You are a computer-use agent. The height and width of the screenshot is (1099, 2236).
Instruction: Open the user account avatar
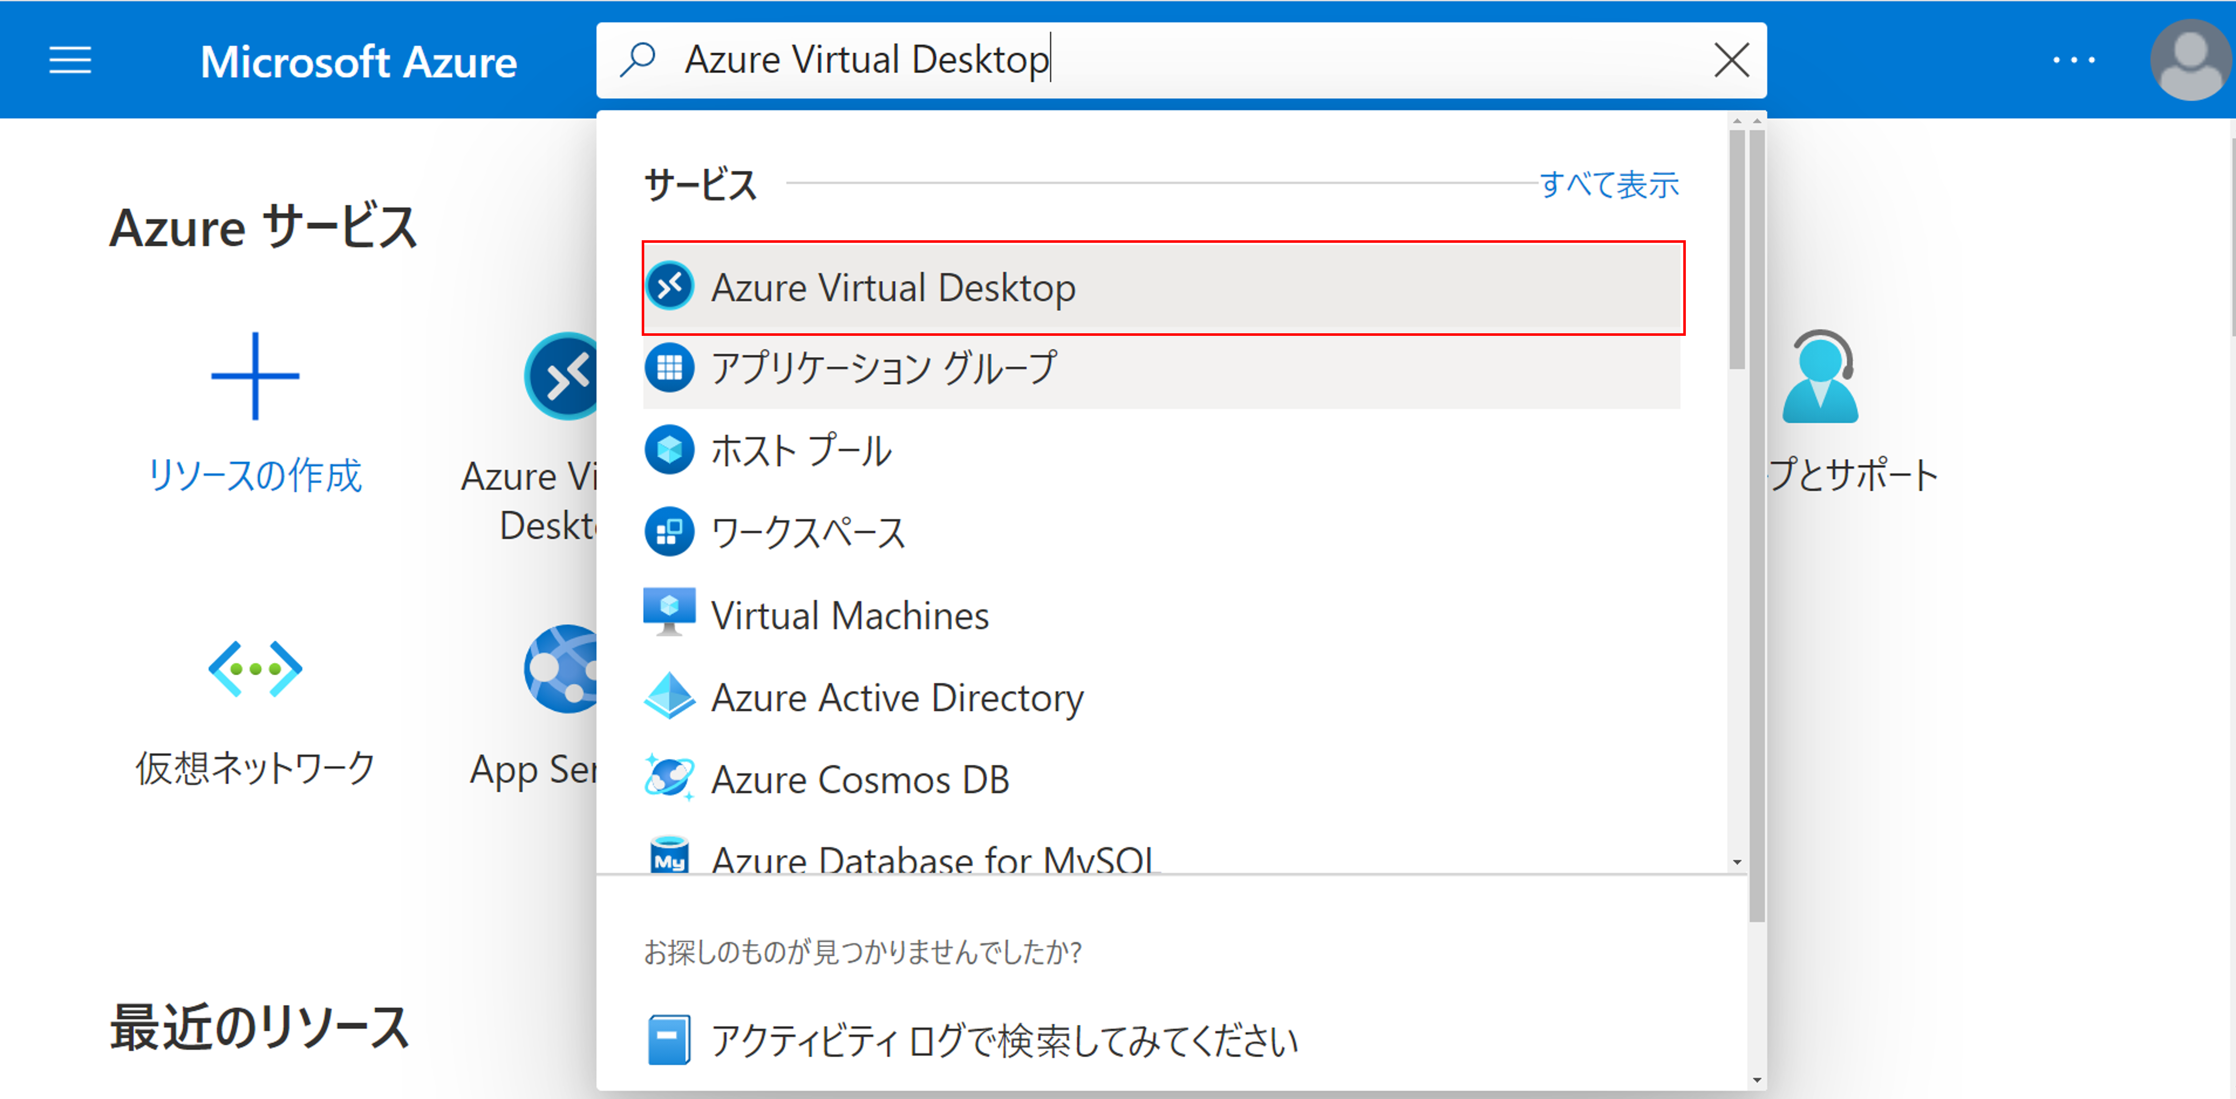[x=2191, y=61]
